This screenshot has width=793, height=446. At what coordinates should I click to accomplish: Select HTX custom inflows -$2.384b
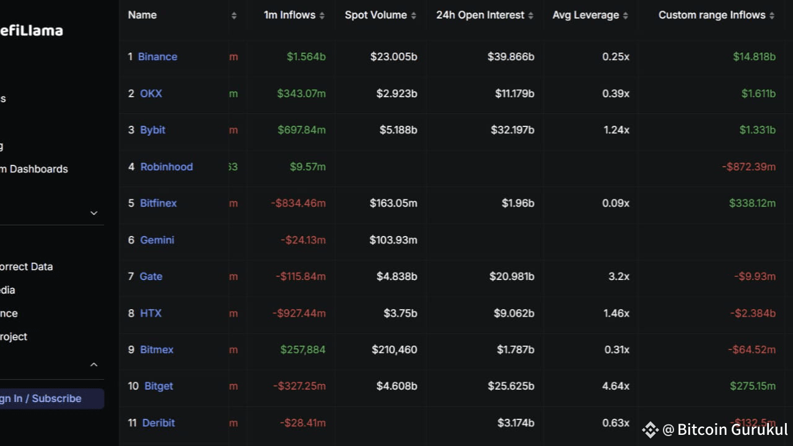click(x=753, y=313)
